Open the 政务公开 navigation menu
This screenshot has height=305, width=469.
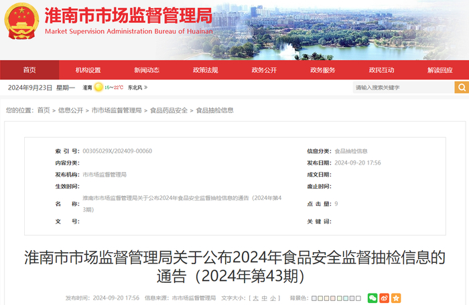264,70
